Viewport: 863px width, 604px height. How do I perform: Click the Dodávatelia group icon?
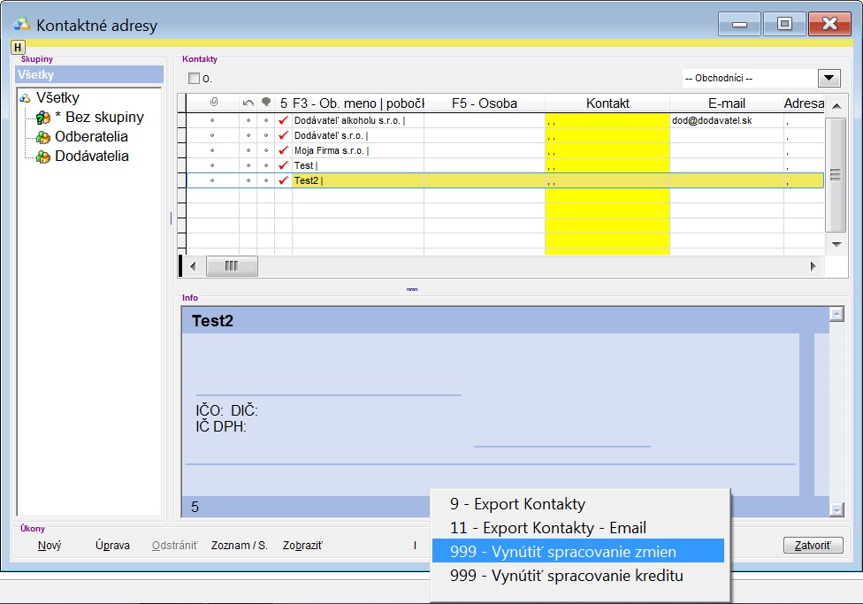click(42, 157)
